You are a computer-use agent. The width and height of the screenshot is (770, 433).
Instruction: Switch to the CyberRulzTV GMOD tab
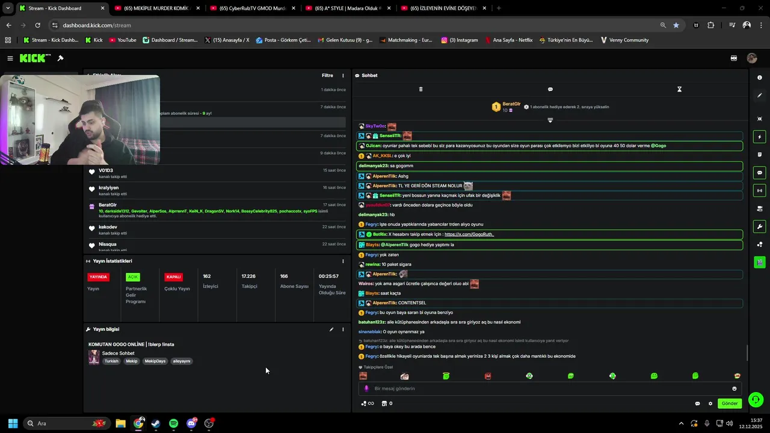pyautogui.click(x=253, y=8)
